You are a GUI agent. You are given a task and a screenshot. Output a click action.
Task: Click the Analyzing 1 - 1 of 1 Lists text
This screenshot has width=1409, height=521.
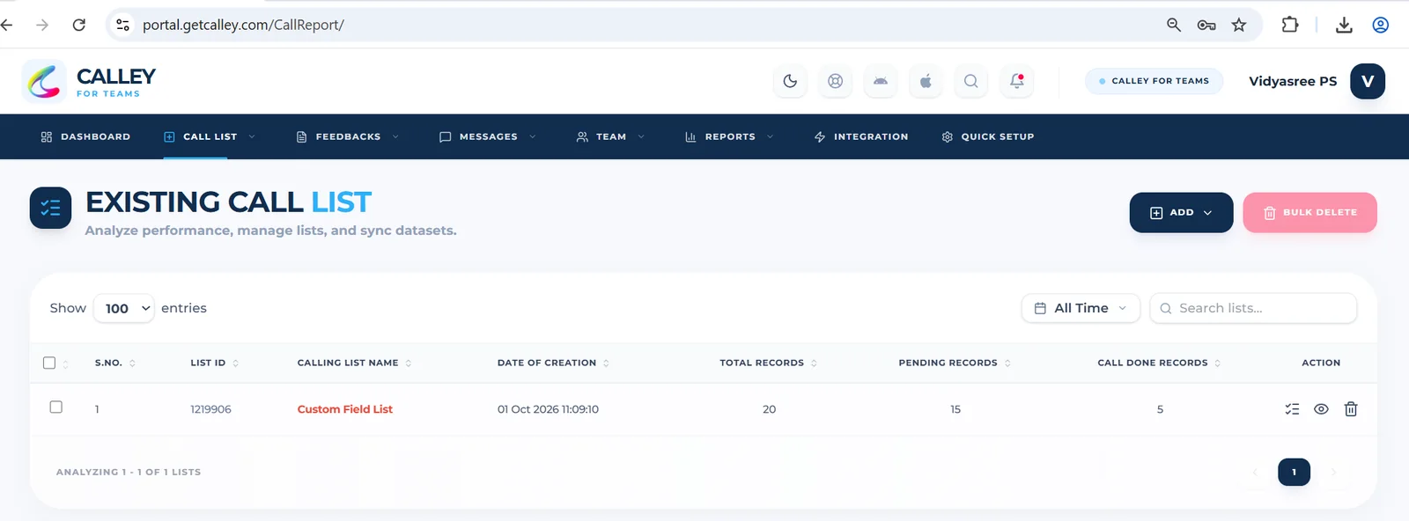pyautogui.click(x=129, y=472)
